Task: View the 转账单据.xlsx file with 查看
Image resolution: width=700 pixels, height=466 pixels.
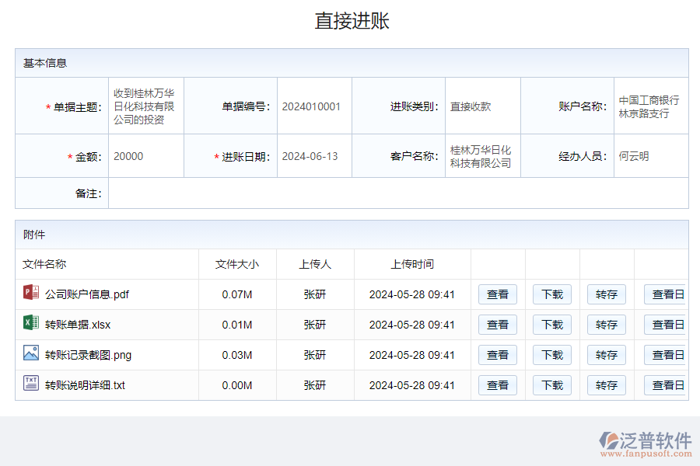Action: point(498,325)
